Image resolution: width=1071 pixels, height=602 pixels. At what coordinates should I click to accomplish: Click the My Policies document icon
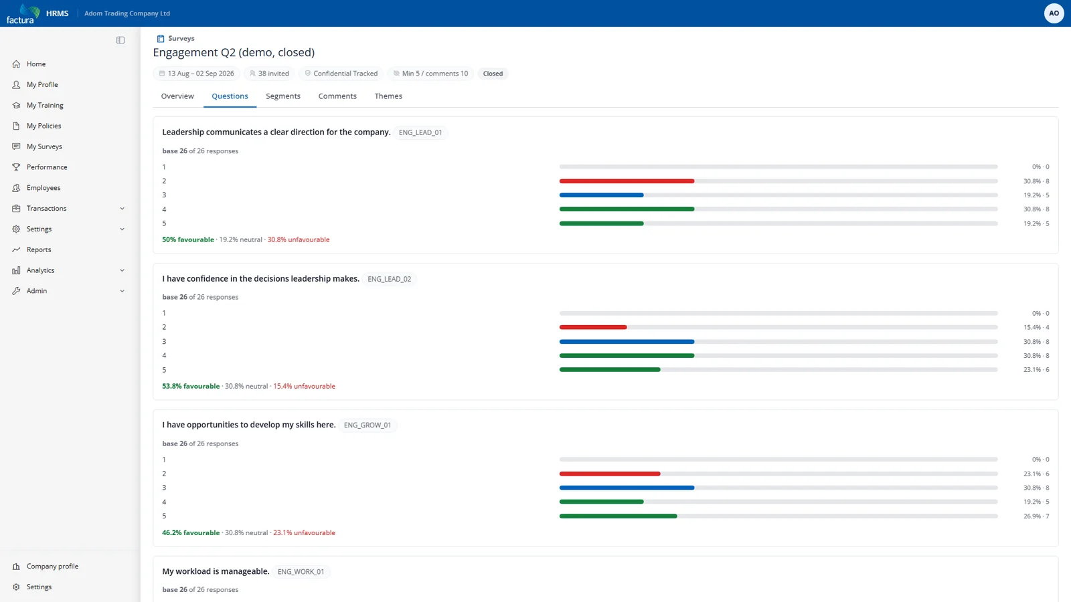click(x=16, y=126)
